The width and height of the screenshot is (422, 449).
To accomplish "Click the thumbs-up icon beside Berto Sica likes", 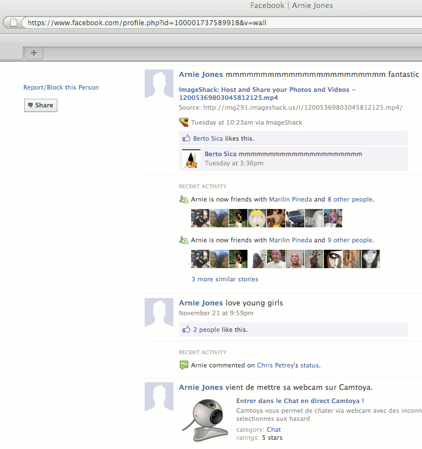I will point(186,138).
